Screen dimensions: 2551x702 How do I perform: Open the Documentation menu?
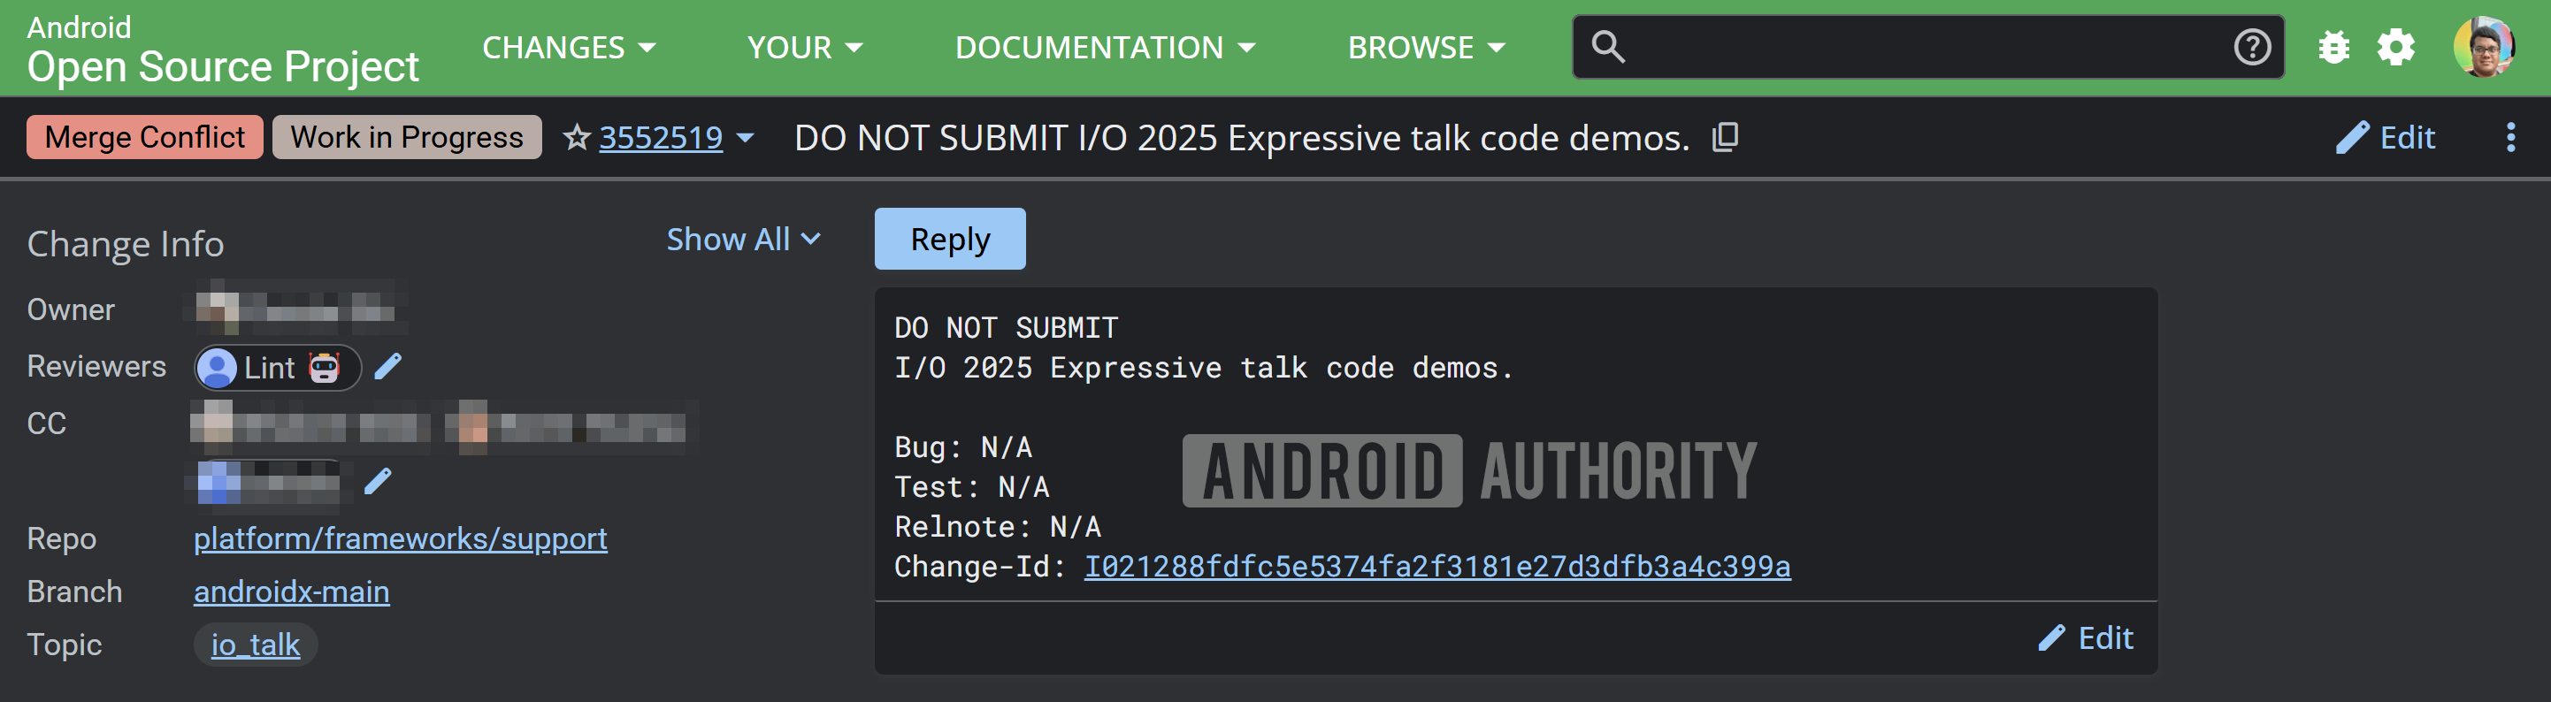coord(1104,47)
